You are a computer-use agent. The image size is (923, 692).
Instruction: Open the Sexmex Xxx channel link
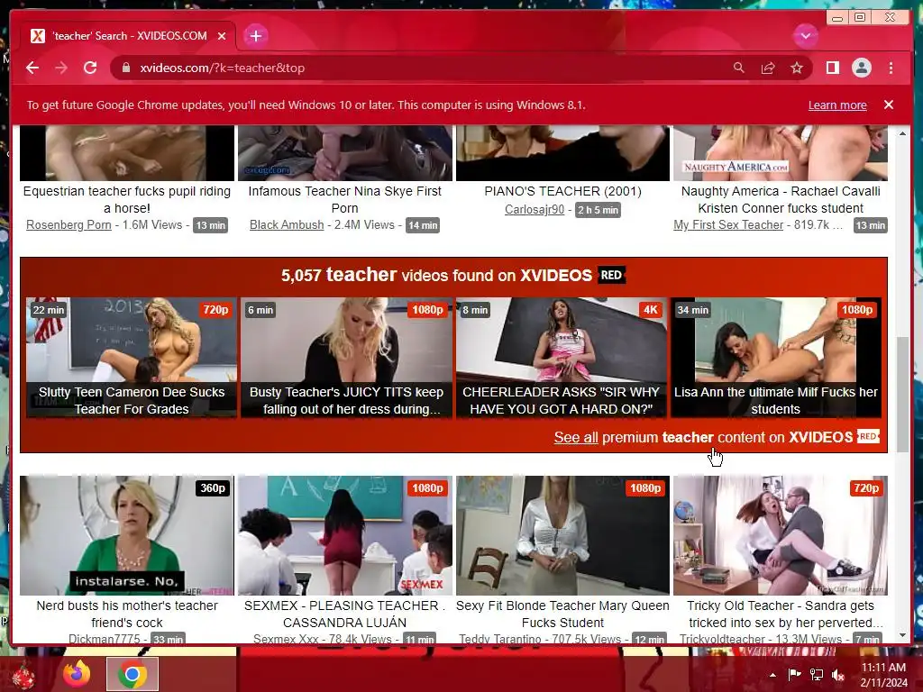[286, 639]
